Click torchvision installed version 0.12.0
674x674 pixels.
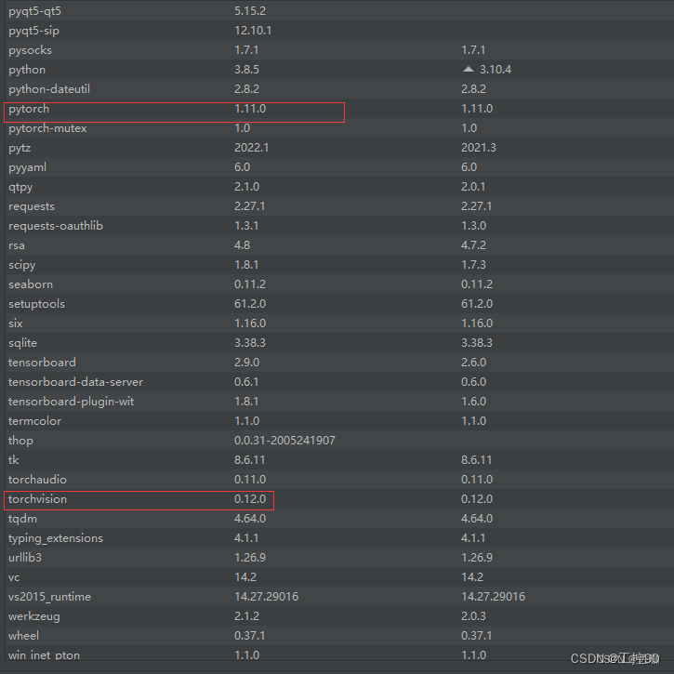[x=250, y=498]
